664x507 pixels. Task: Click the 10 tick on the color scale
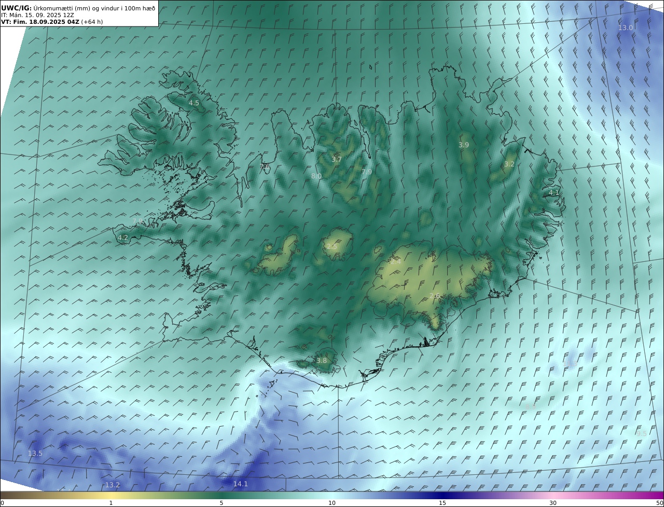tap(332, 503)
